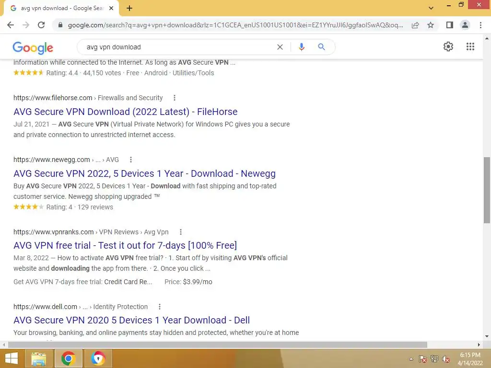Launch File Explorer from the taskbar

38,358
